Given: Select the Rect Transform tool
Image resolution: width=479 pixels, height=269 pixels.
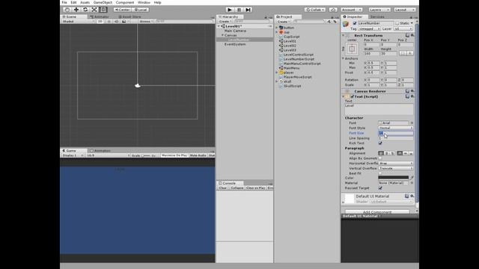Looking at the screenshot, I should pos(103,10).
